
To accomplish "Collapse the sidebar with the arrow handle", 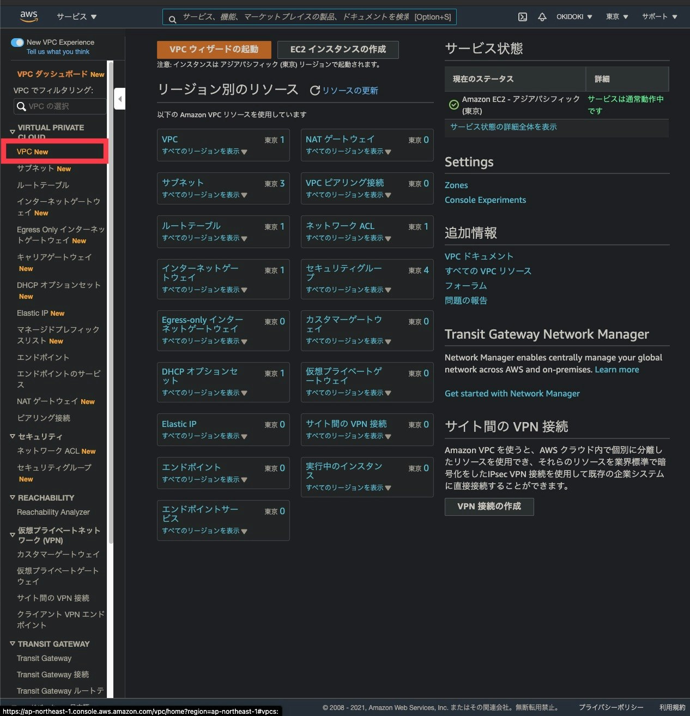I will 119,99.
